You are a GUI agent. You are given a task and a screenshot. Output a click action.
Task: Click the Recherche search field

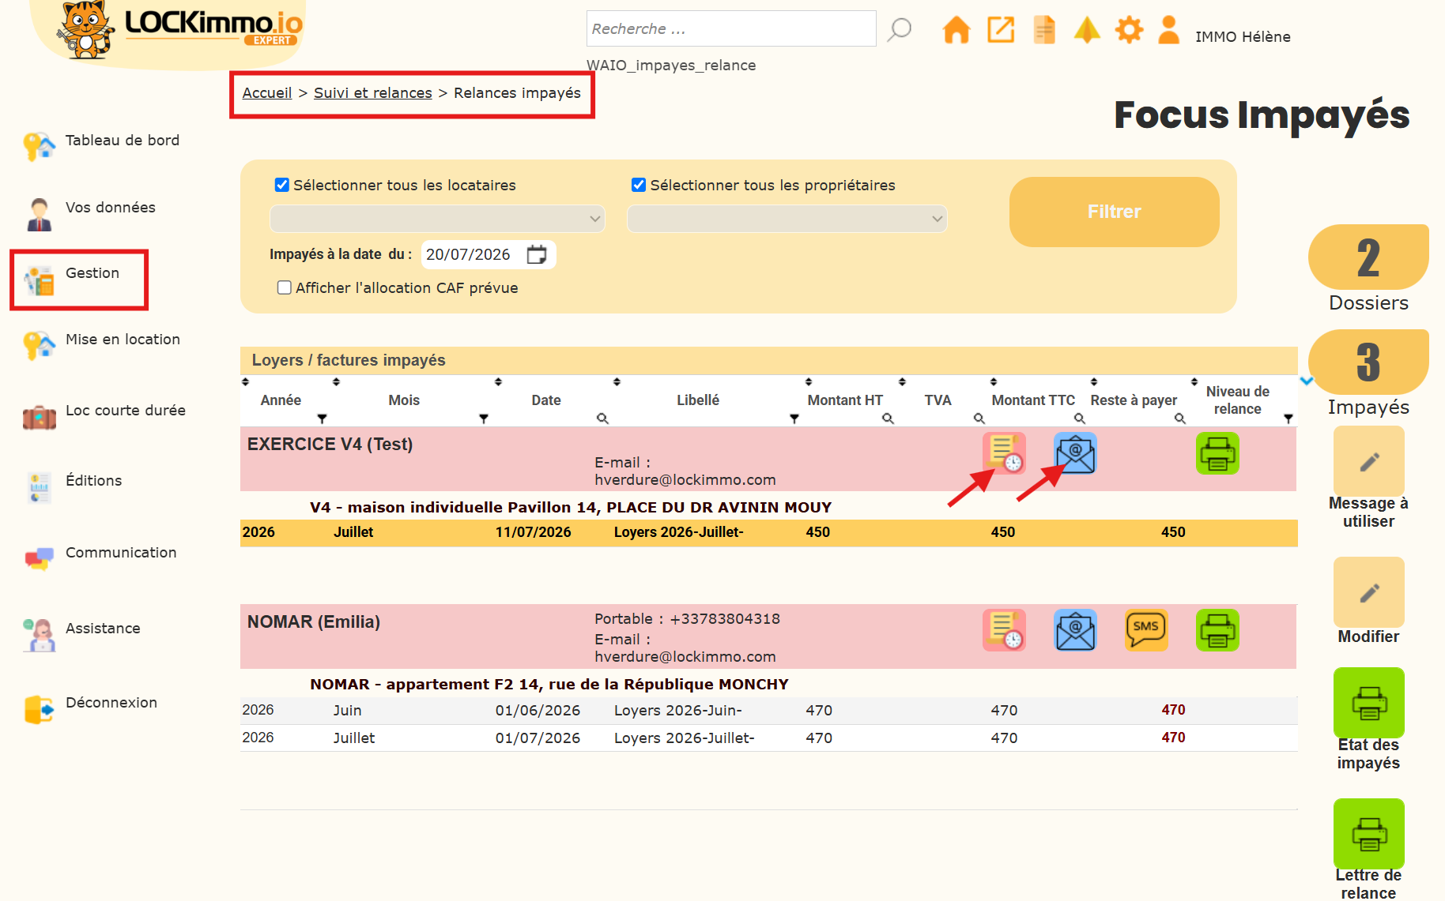(731, 28)
